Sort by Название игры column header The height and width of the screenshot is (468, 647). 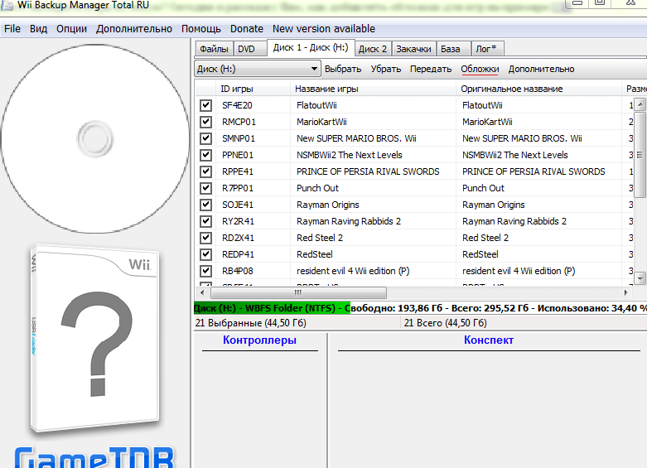(x=373, y=89)
